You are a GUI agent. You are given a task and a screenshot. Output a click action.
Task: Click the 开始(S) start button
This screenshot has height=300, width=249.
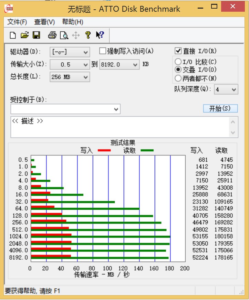[x=220, y=109]
